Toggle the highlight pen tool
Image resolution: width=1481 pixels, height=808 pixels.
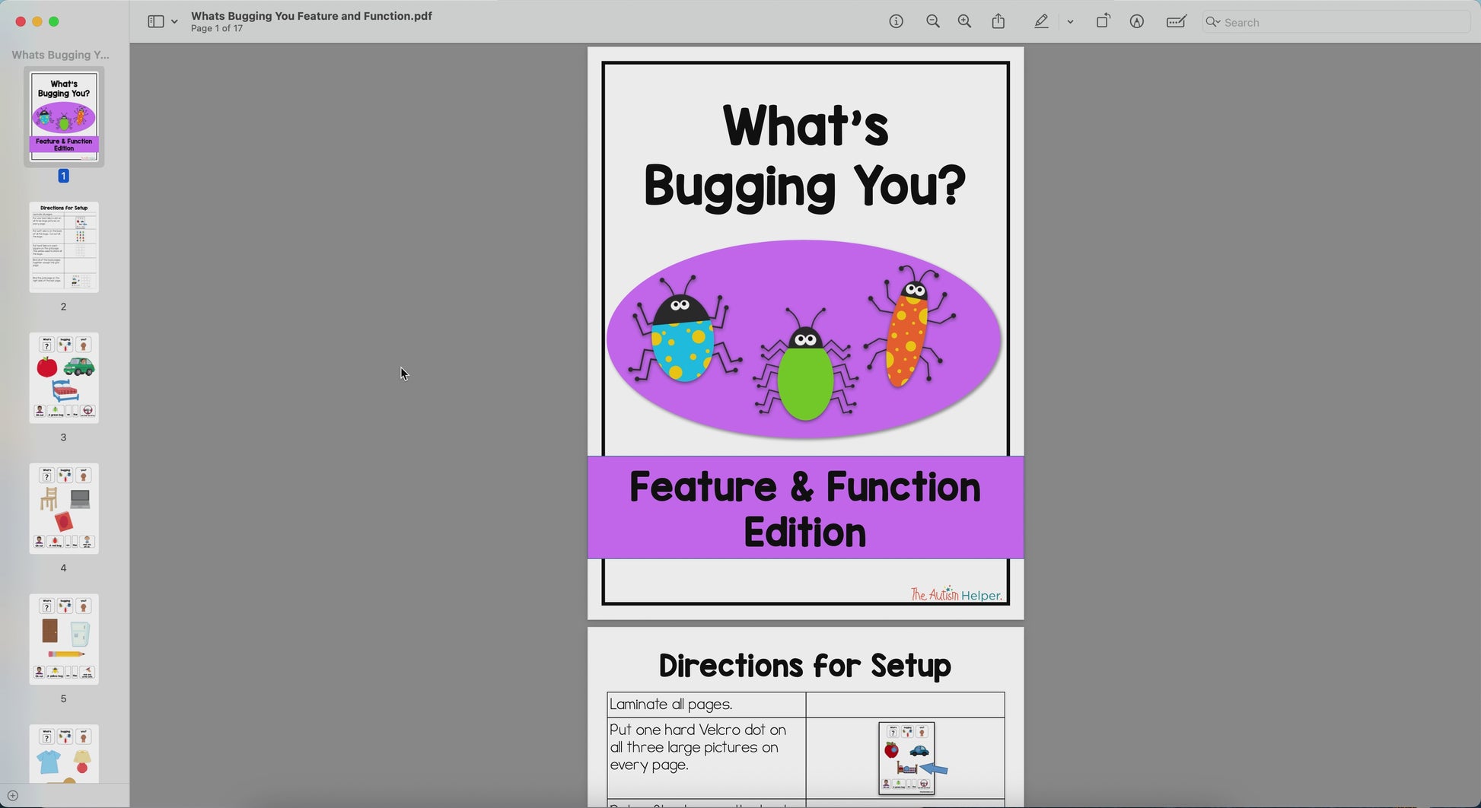pyautogui.click(x=1041, y=22)
